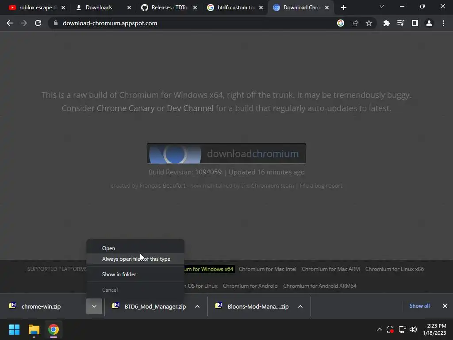
Task: Open volume control tray icon
Action: pos(413,329)
